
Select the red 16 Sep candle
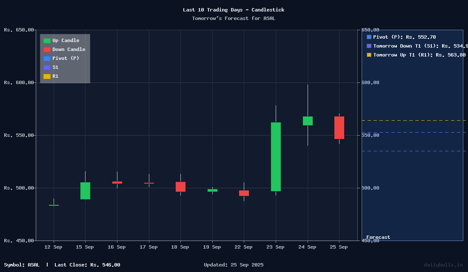[x=117, y=182]
